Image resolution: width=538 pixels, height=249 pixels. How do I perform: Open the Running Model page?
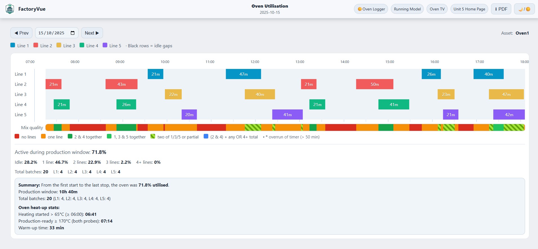coord(407,9)
